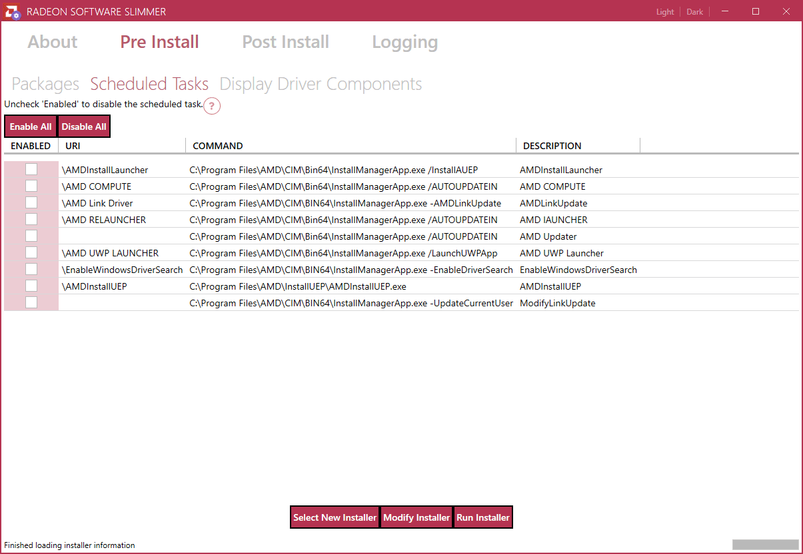
Task: Click the Enable All button
Action: [31, 127]
